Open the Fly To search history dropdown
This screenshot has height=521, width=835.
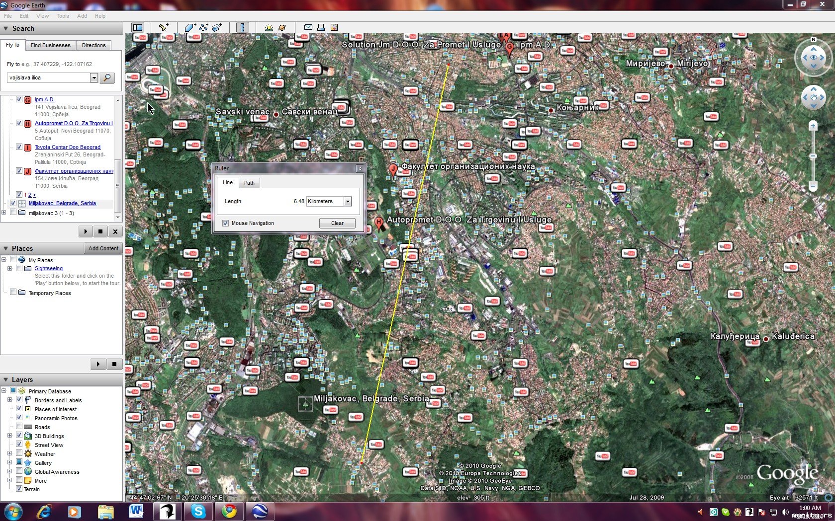point(93,78)
